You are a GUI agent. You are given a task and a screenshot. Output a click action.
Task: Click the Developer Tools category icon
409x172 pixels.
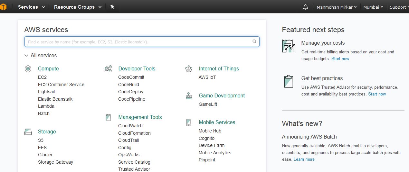click(x=108, y=68)
